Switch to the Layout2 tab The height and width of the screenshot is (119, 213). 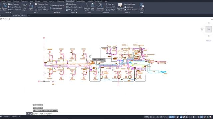tap(14, 116)
